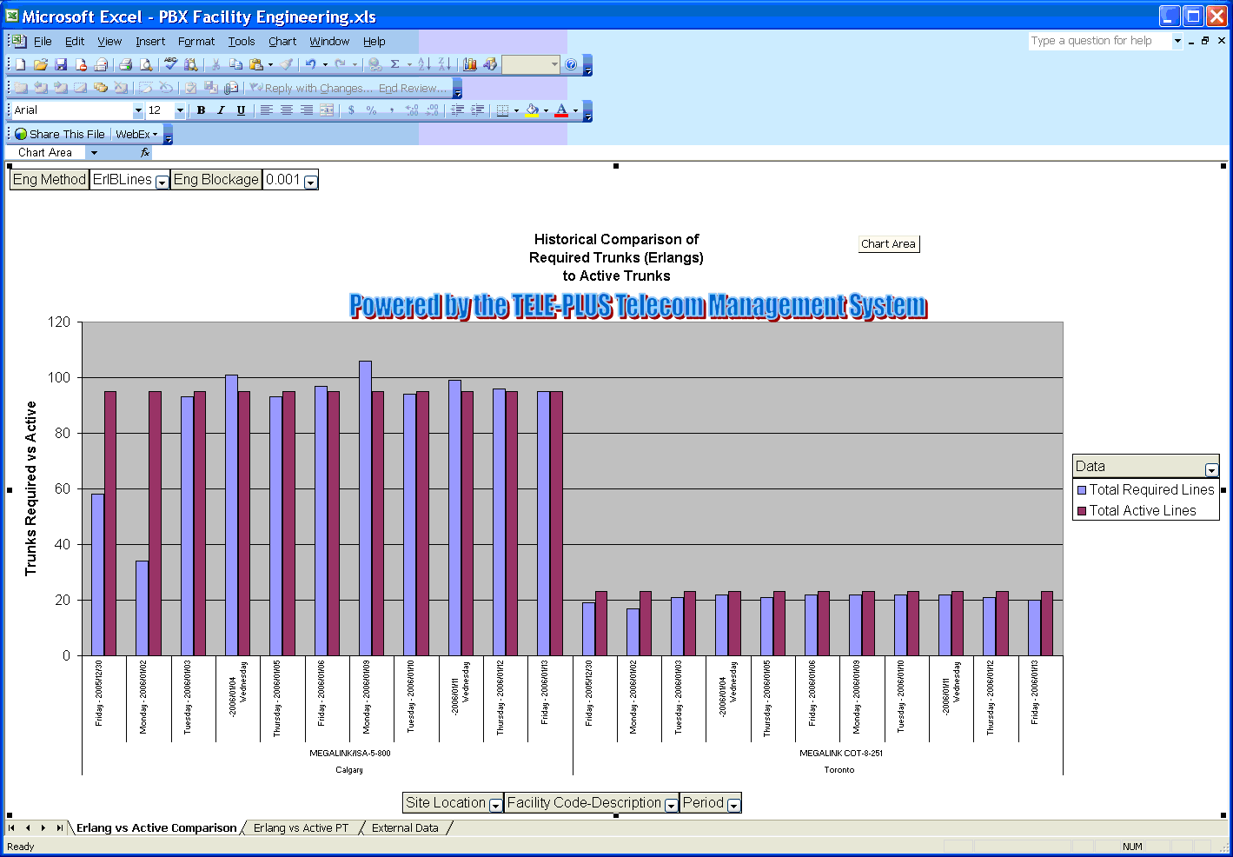Open the Period field dropdown
Image resolution: width=1233 pixels, height=857 pixels.
coord(733,806)
